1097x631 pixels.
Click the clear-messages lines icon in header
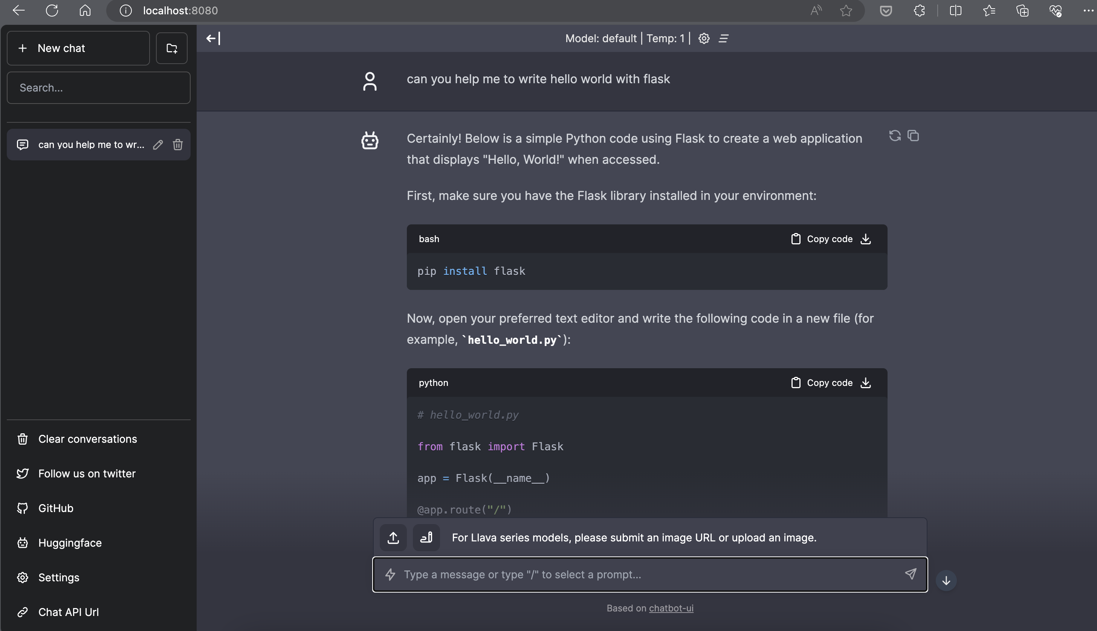pos(723,38)
